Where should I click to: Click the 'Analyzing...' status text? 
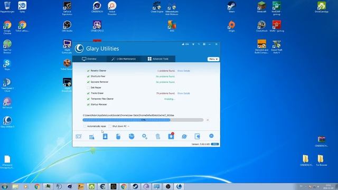pyautogui.click(x=170, y=99)
